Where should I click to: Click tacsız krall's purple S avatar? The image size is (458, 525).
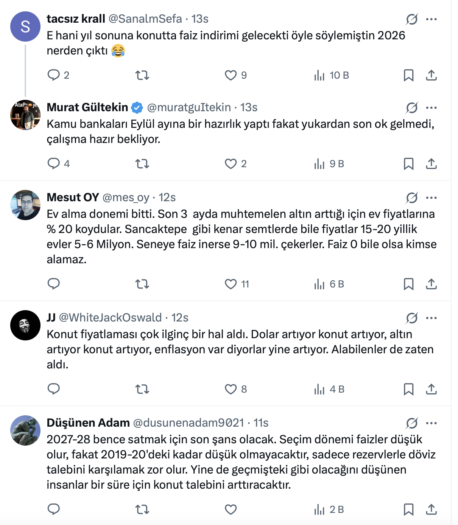pos(25,26)
